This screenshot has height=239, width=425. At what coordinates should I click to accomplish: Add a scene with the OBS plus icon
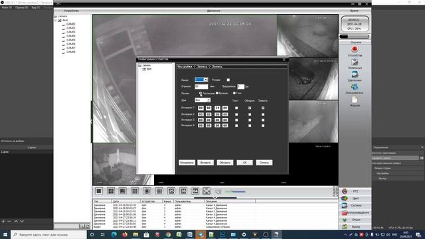click(3, 221)
